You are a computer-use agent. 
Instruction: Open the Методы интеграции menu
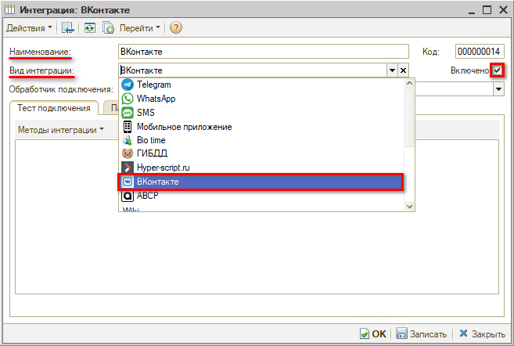[x=61, y=130]
